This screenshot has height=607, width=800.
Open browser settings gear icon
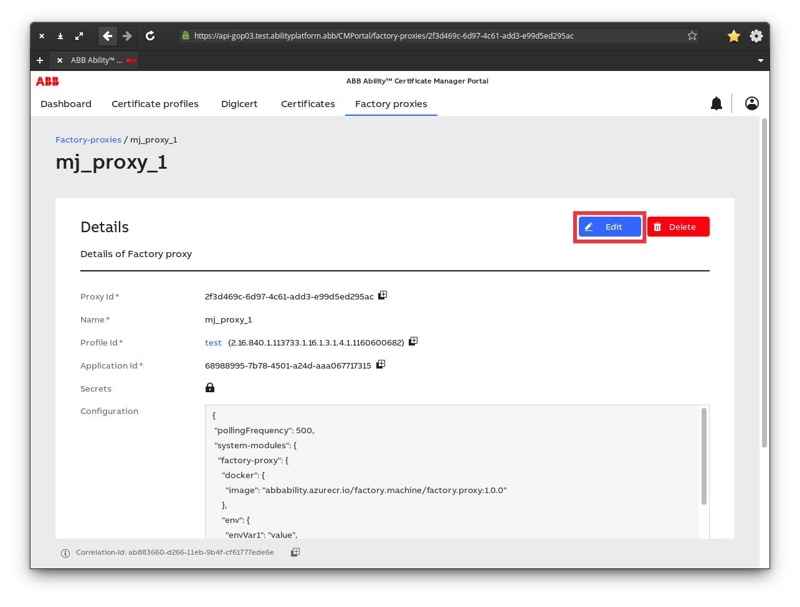coord(756,36)
